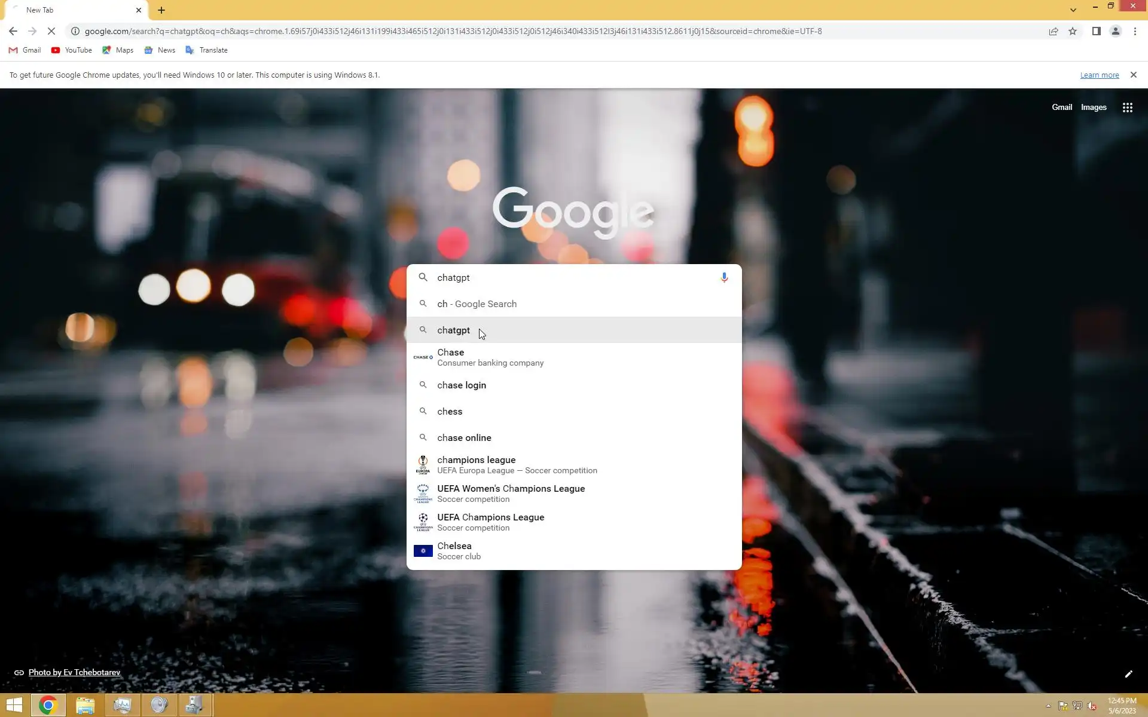Show hidden system tray icons

click(1048, 706)
